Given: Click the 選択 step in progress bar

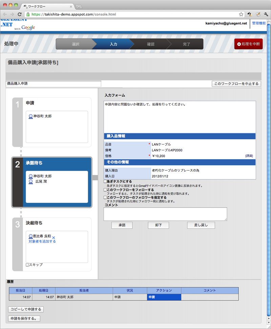Looking at the screenshot, I should (x=76, y=44).
